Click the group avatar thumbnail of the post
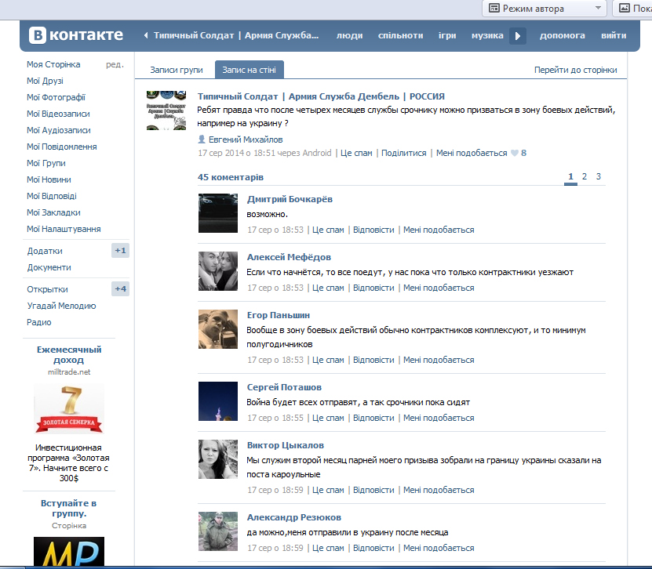Viewport: 652px width, 569px height. (166, 111)
